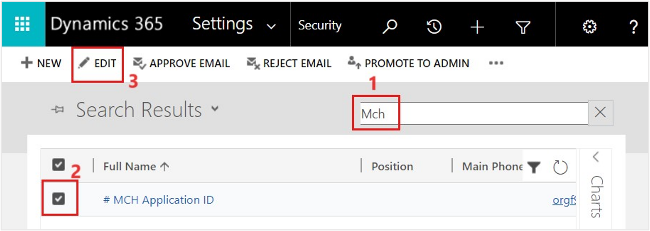Open advanced find funnel icon

523,27
